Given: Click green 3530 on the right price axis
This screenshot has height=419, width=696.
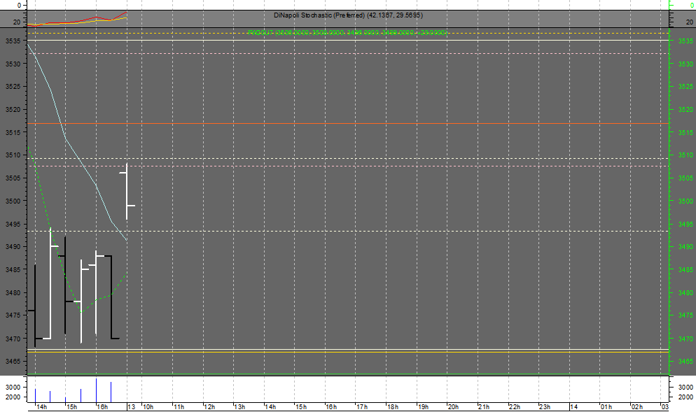Looking at the screenshot, I should coord(685,64).
